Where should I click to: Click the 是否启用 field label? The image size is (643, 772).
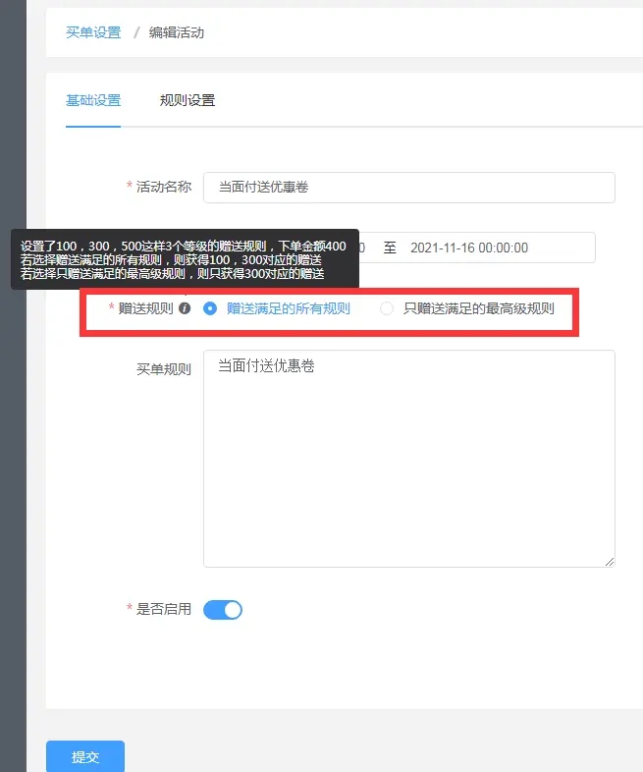pyautogui.click(x=164, y=609)
